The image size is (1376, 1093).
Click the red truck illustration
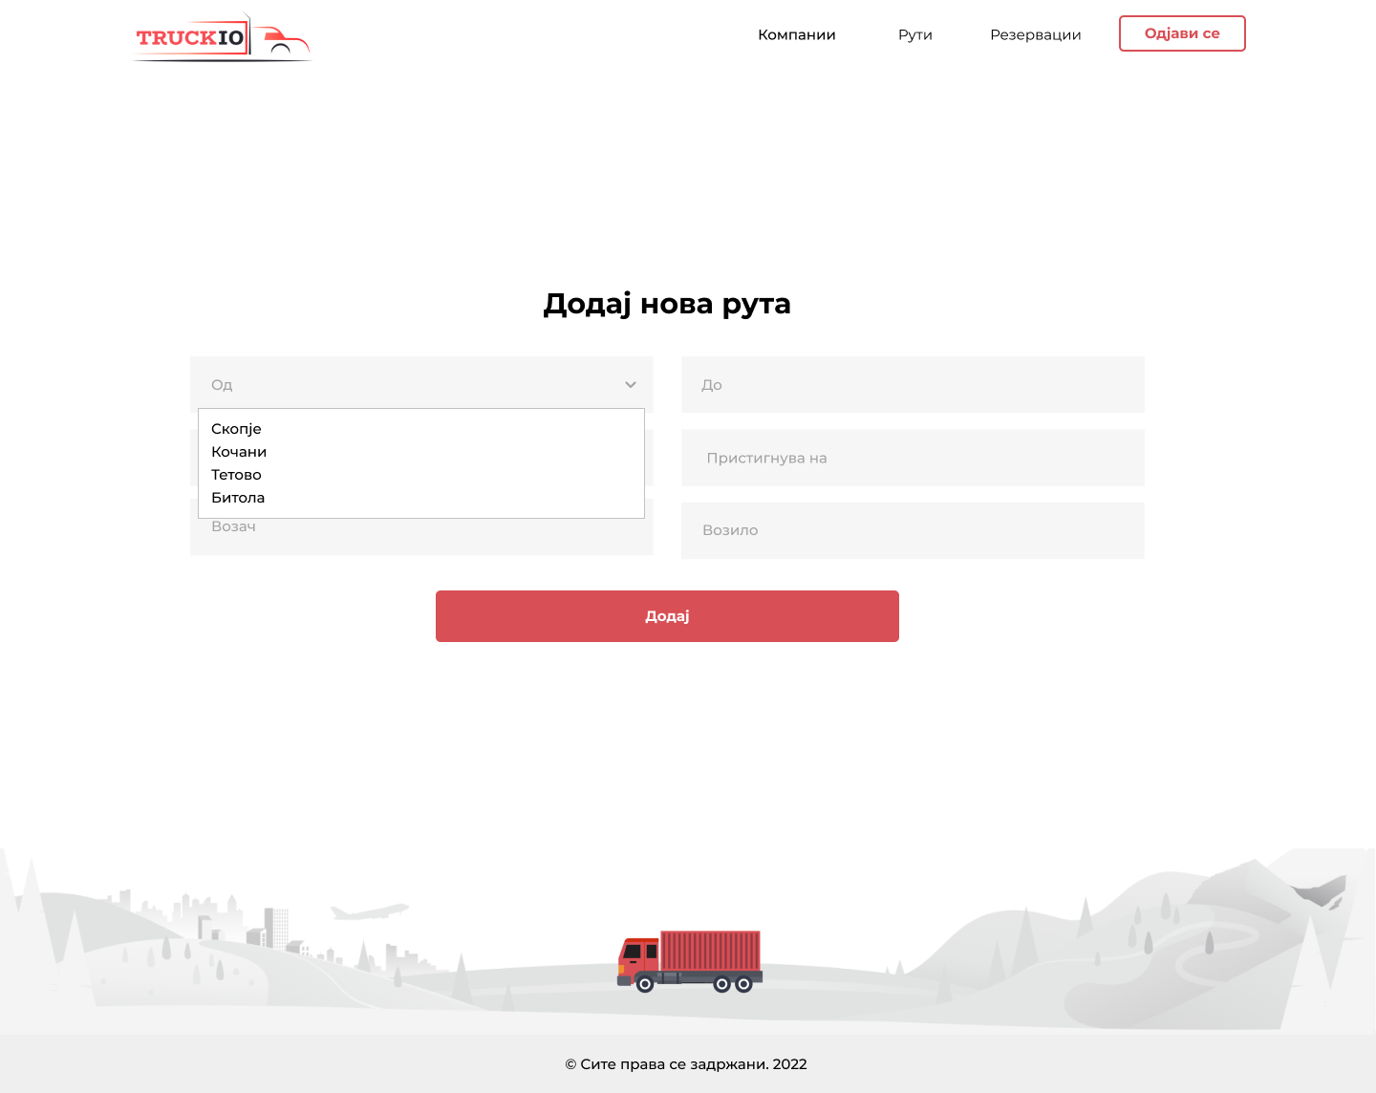(x=690, y=961)
